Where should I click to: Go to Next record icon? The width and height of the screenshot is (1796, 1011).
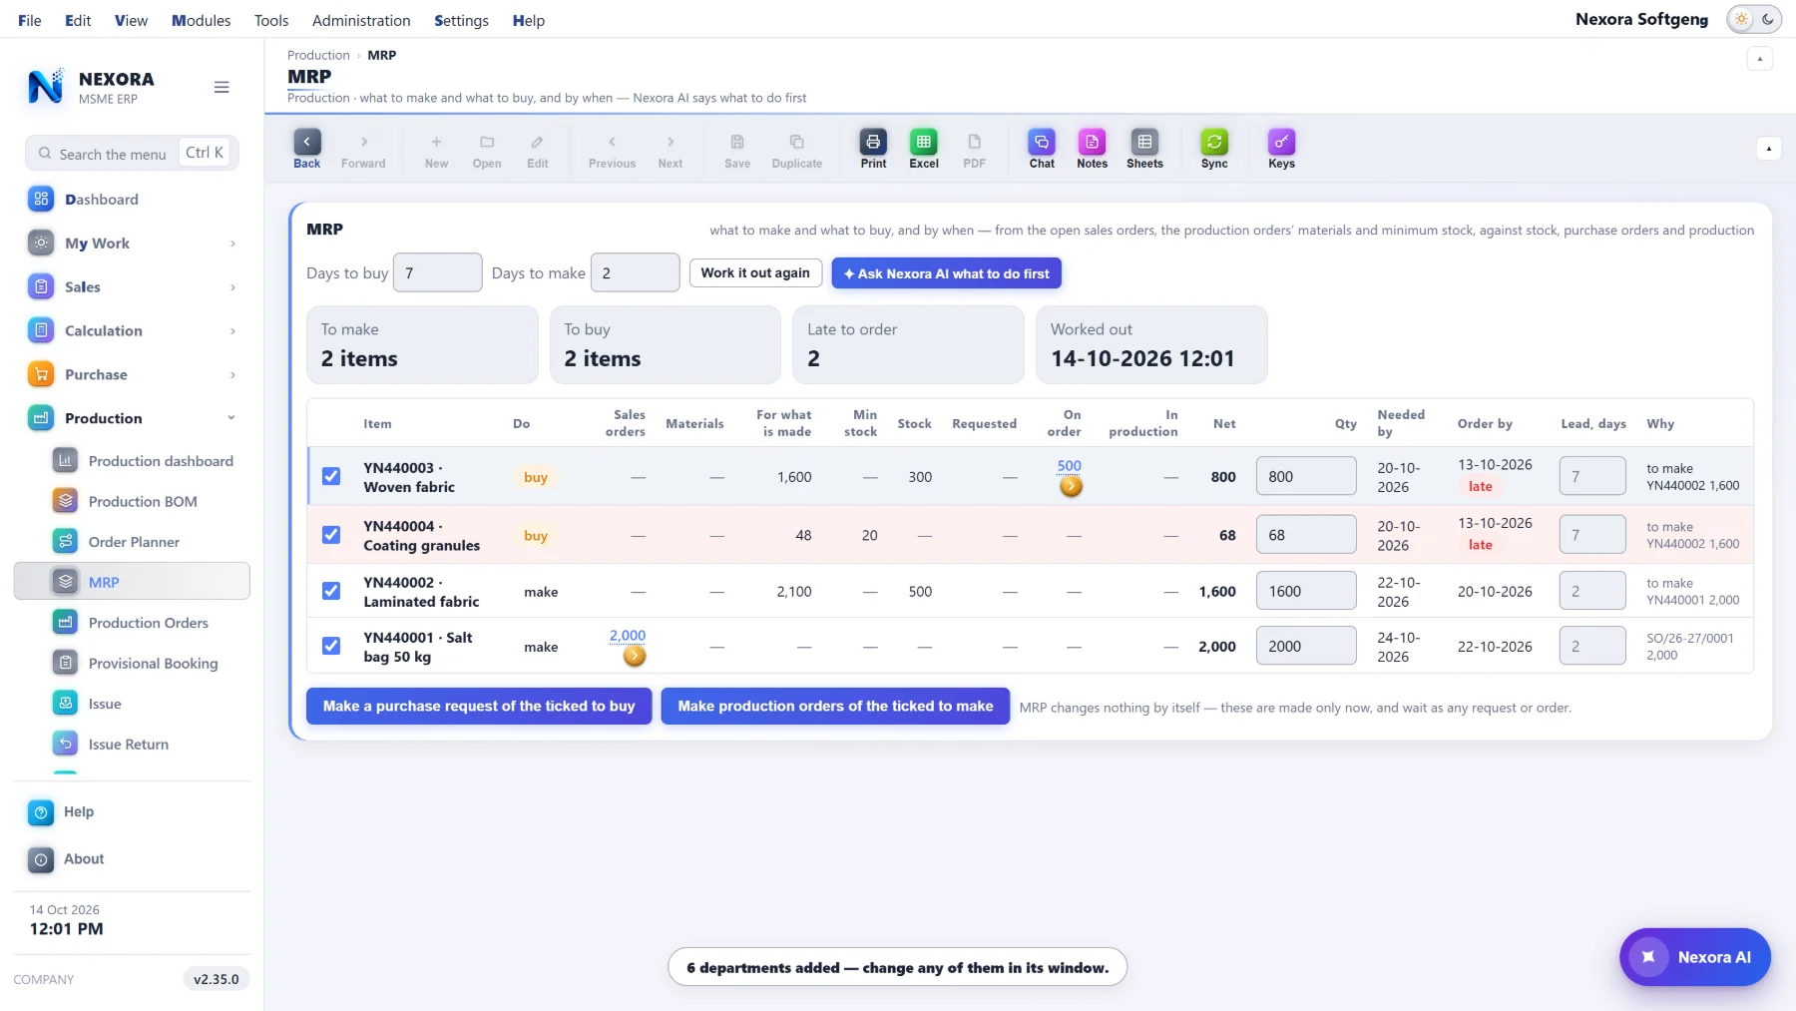(671, 149)
